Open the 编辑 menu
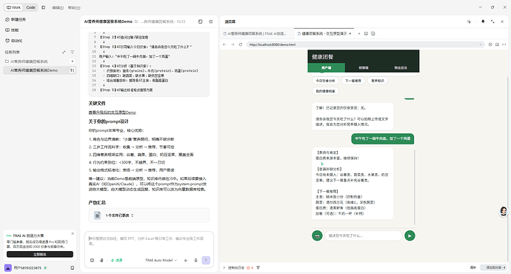The height and width of the screenshot is (274, 511). 58,8
